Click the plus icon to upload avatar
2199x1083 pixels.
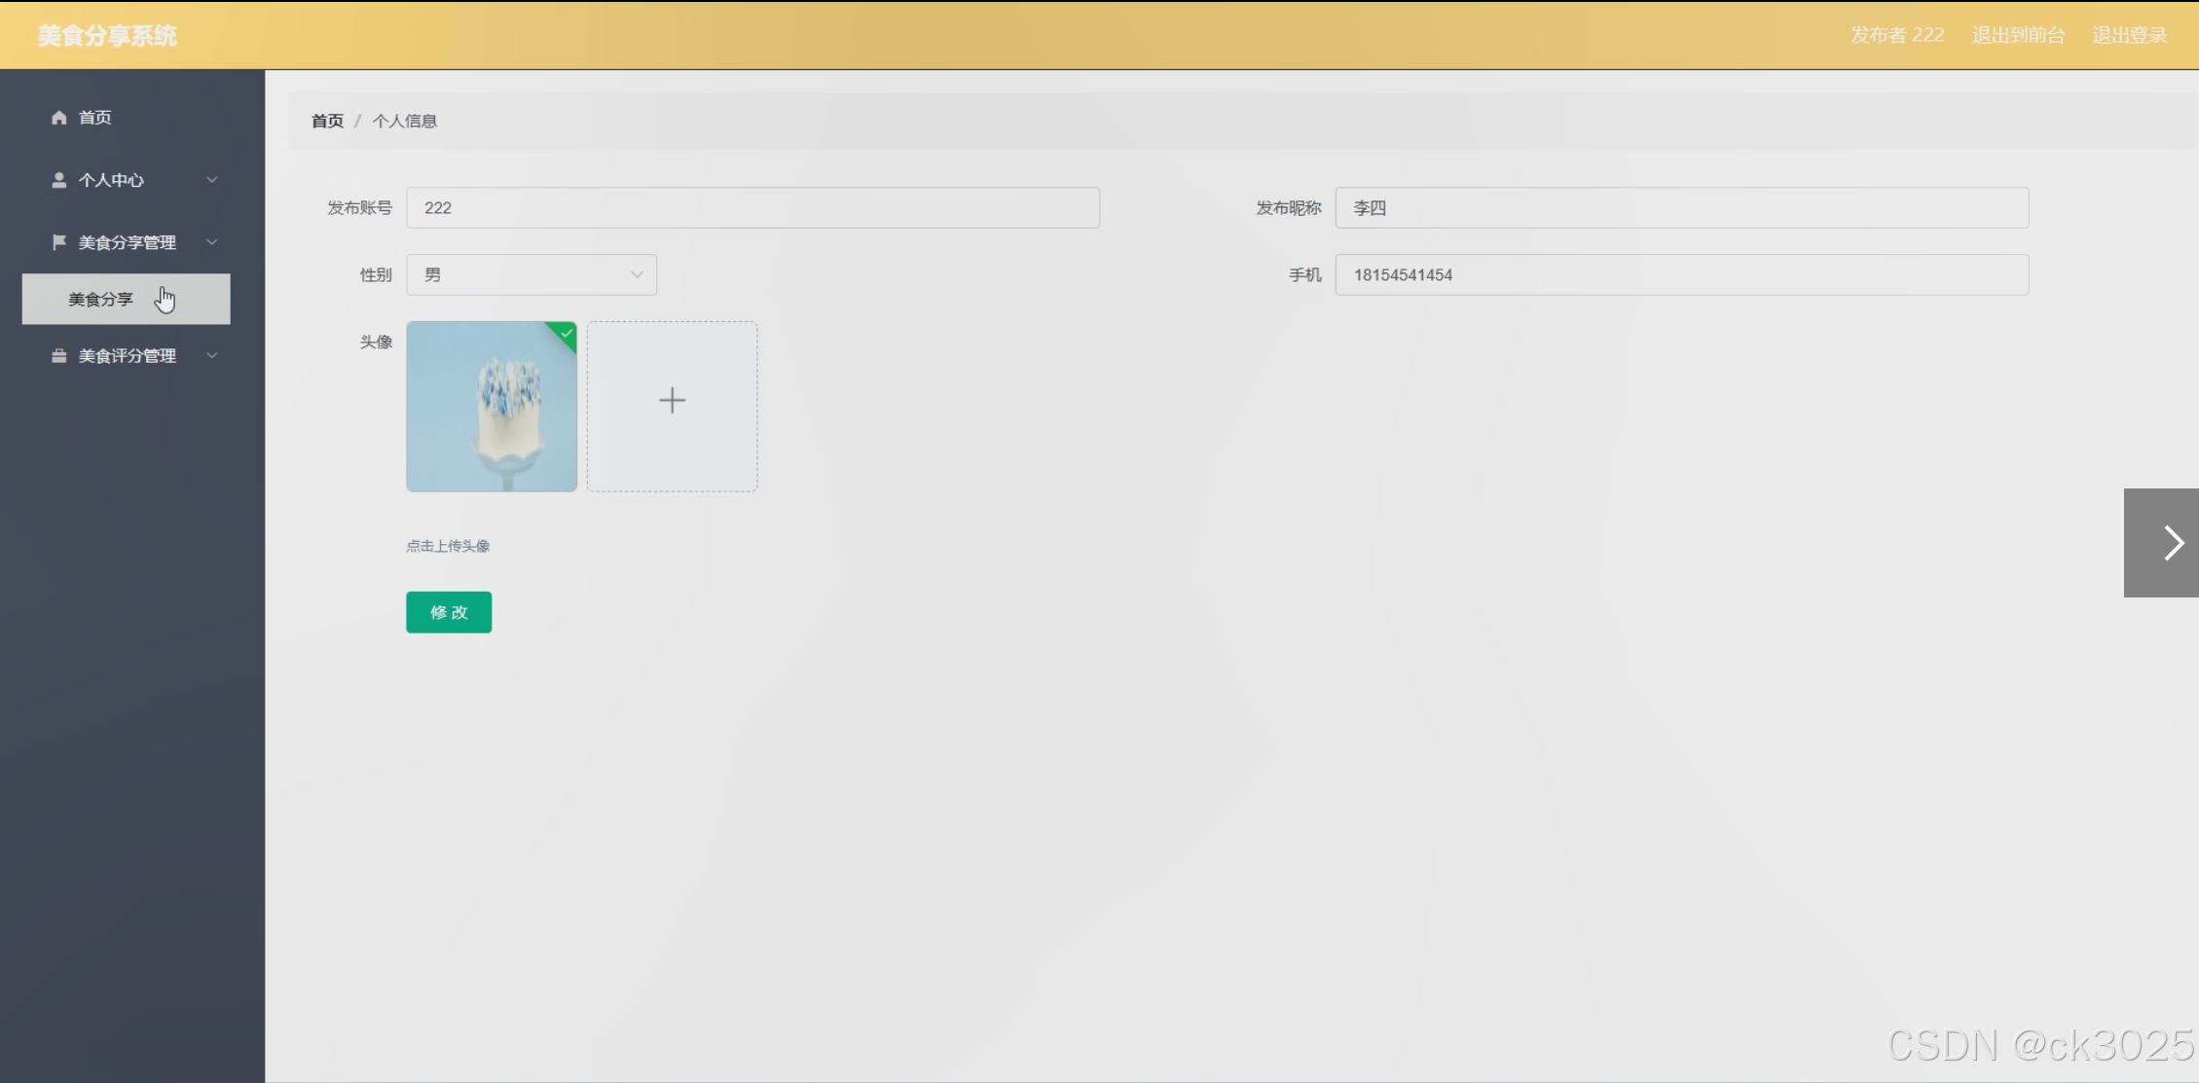click(672, 401)
